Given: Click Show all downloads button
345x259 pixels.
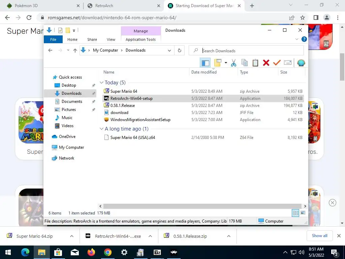Looking at the screenshot, I should coord(319,236).
